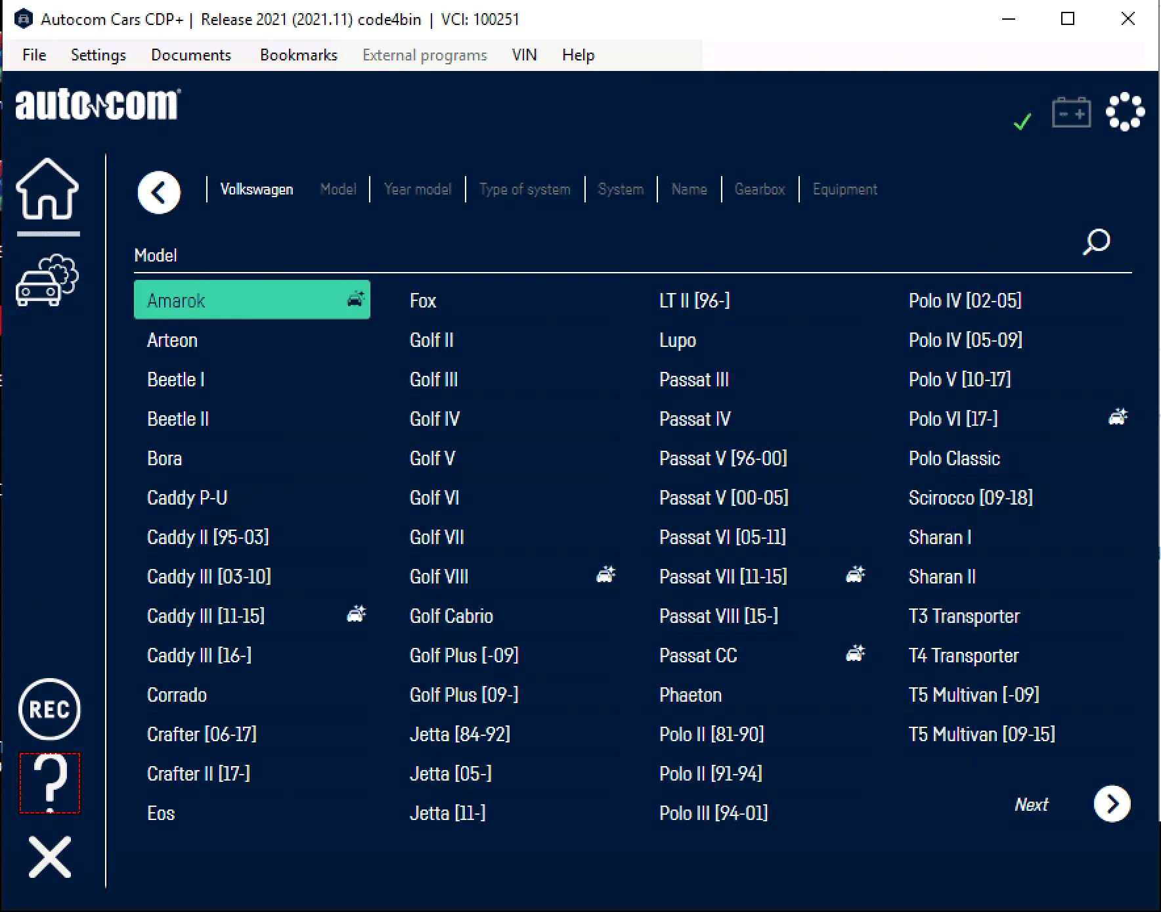Click car icon beside Passat CC
This screenshot has height=912, width=1161.
(855, 654)
